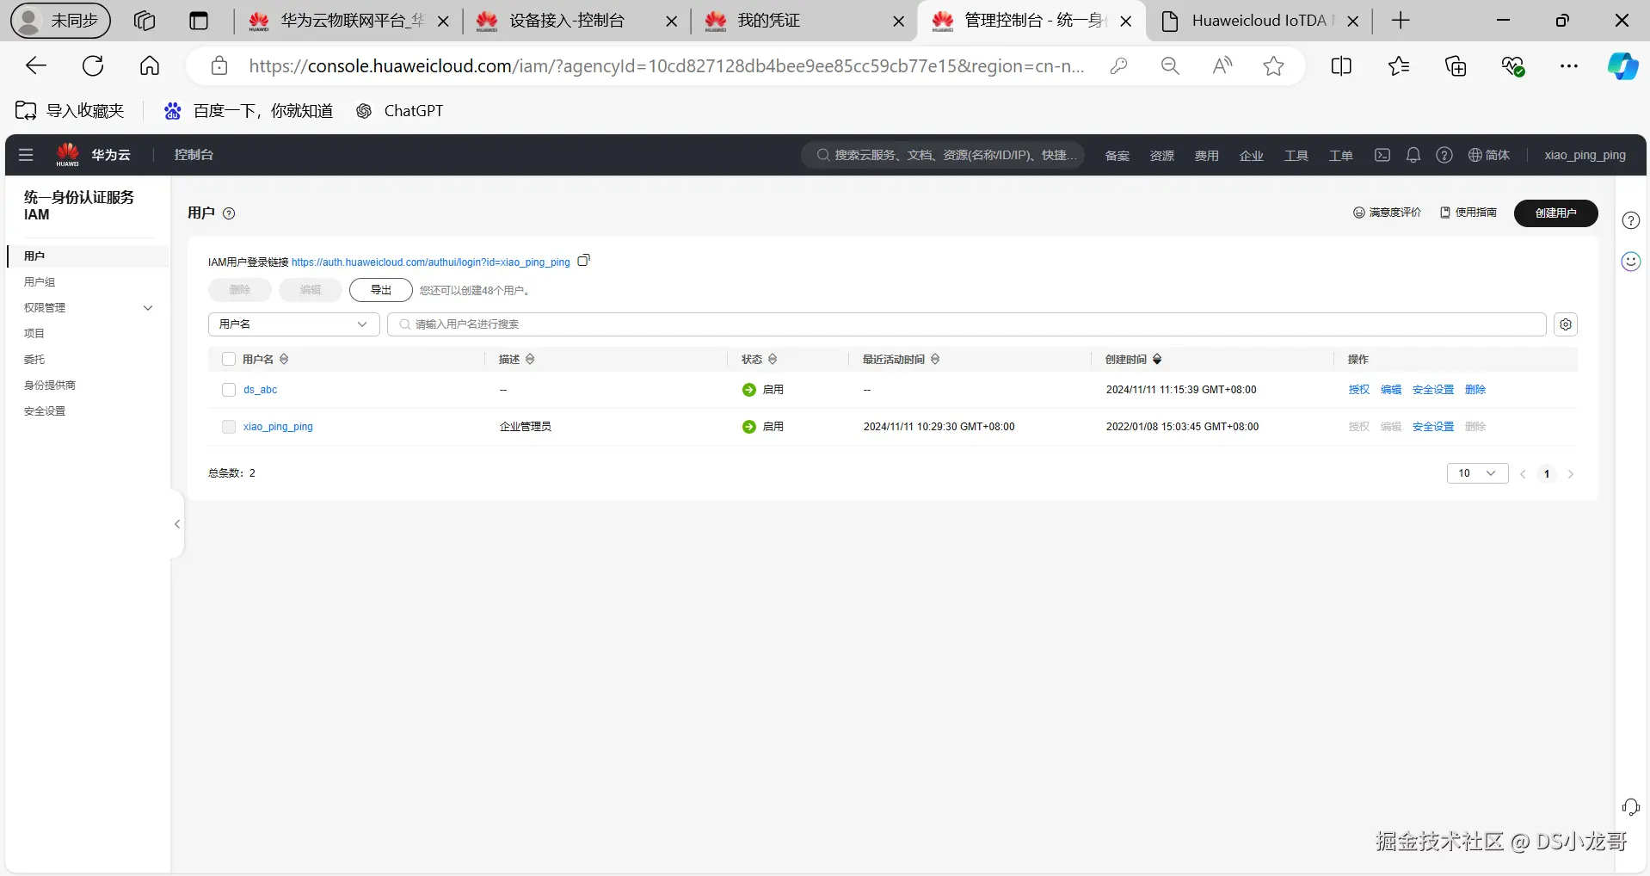Open the 使用指南 usage guide

point(1468,213)
